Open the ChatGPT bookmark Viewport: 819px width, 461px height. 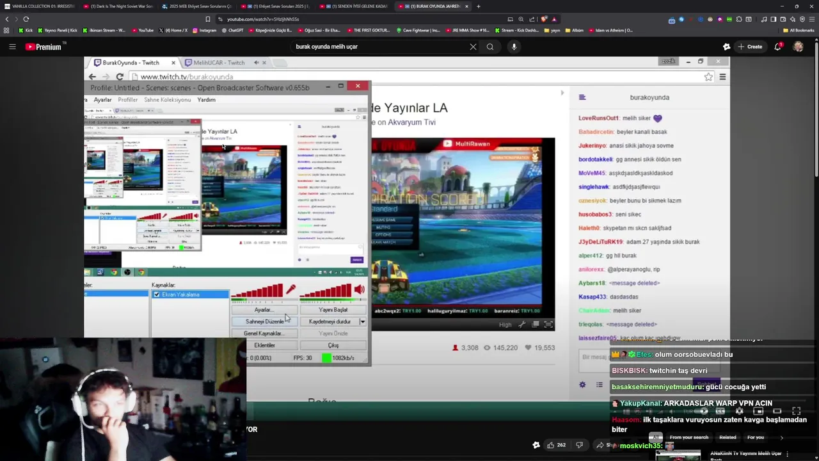coord(232,30)
